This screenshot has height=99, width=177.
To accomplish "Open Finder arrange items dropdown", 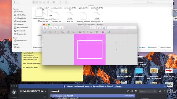I will coord(49,2).
